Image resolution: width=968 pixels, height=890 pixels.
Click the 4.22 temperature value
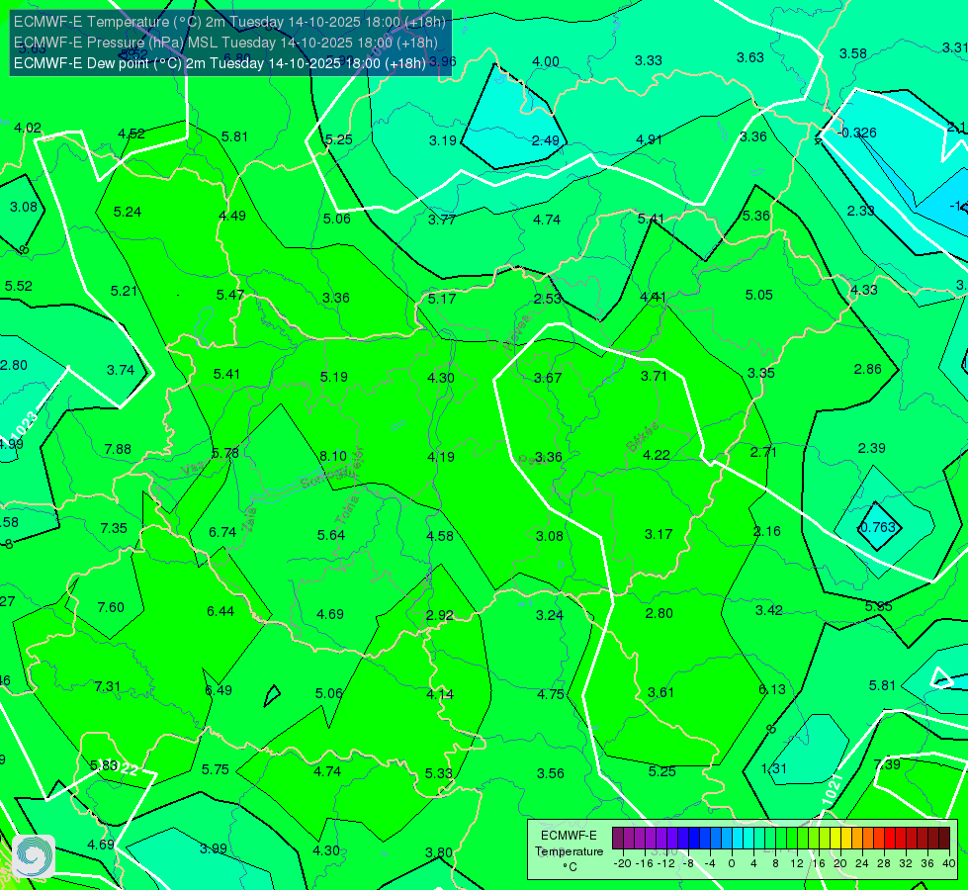pyautogui.click(x=657, y=455)
